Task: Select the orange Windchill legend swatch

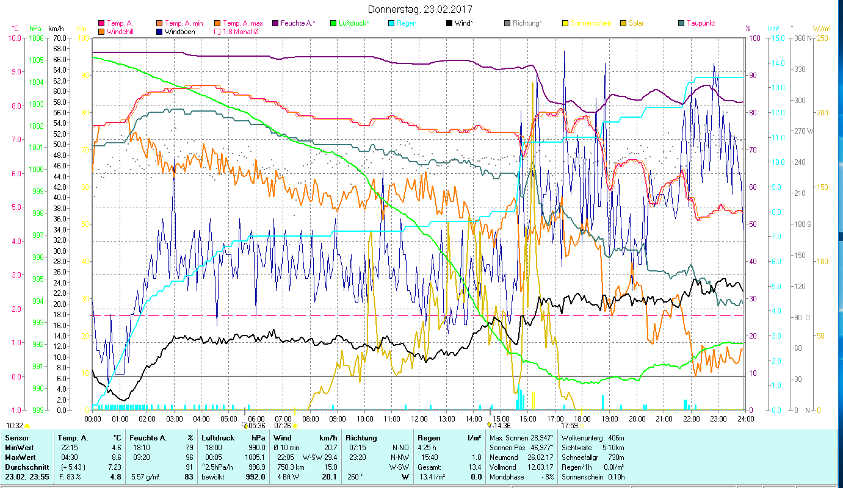Action: tap(101, 31)
